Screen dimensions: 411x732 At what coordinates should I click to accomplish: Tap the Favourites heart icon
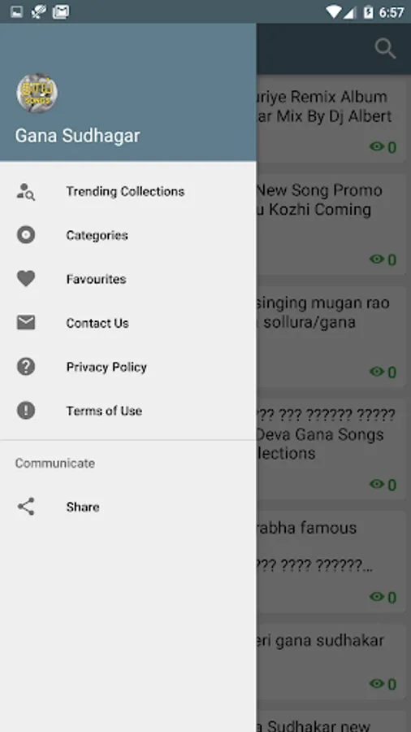pos(26,279)
